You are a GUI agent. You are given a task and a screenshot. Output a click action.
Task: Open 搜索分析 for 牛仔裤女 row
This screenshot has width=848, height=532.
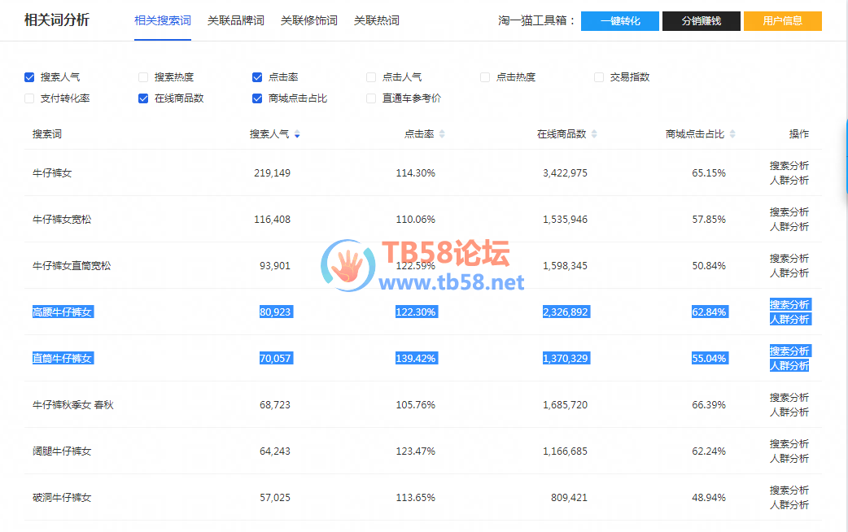coord(789,166)
